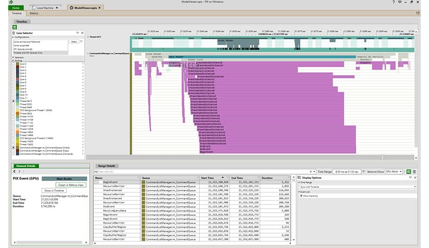Open the green Home tab

point(16,8)
